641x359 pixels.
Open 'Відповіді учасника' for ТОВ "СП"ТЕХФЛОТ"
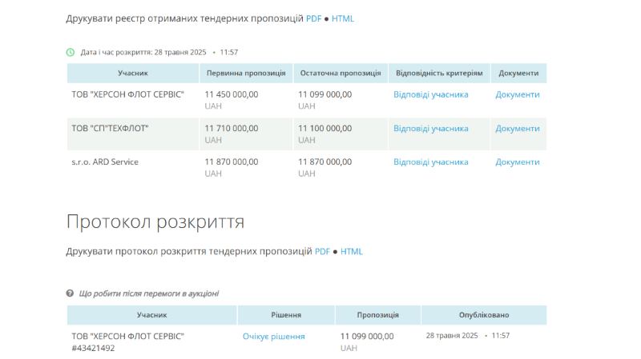431,129
